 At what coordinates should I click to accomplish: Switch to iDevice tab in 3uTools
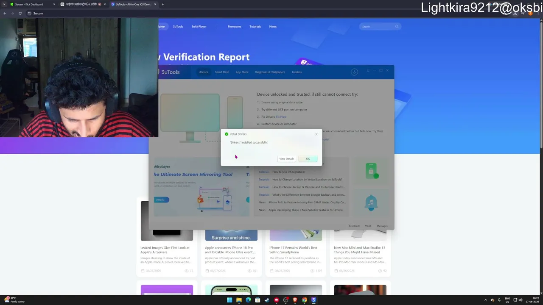pos(204,72)
